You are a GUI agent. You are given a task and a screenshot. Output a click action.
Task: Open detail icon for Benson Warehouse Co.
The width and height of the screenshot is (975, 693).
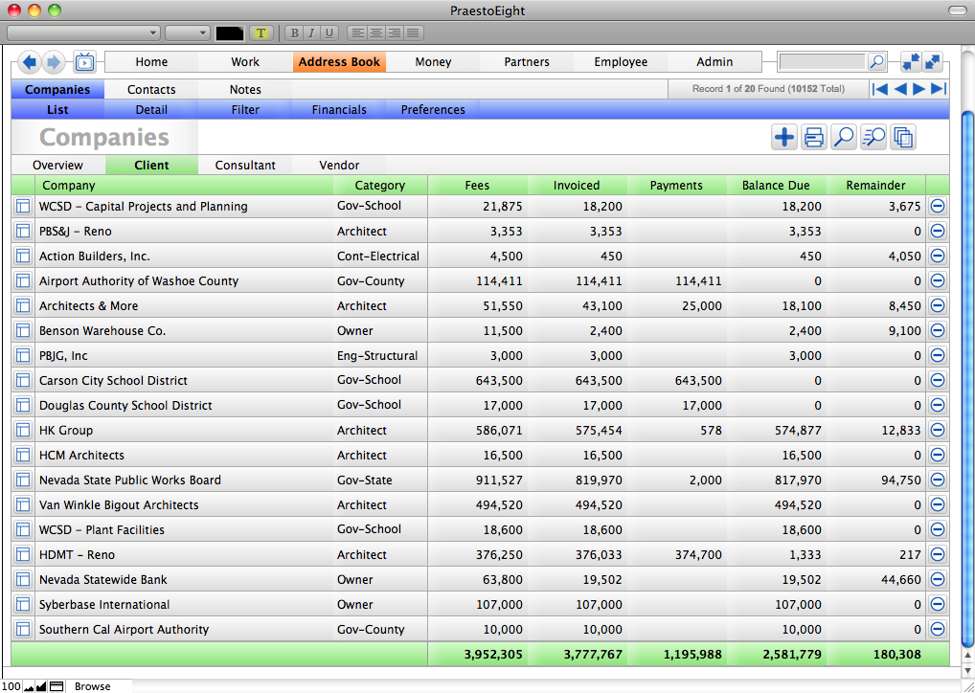click(x=23, y=330)
